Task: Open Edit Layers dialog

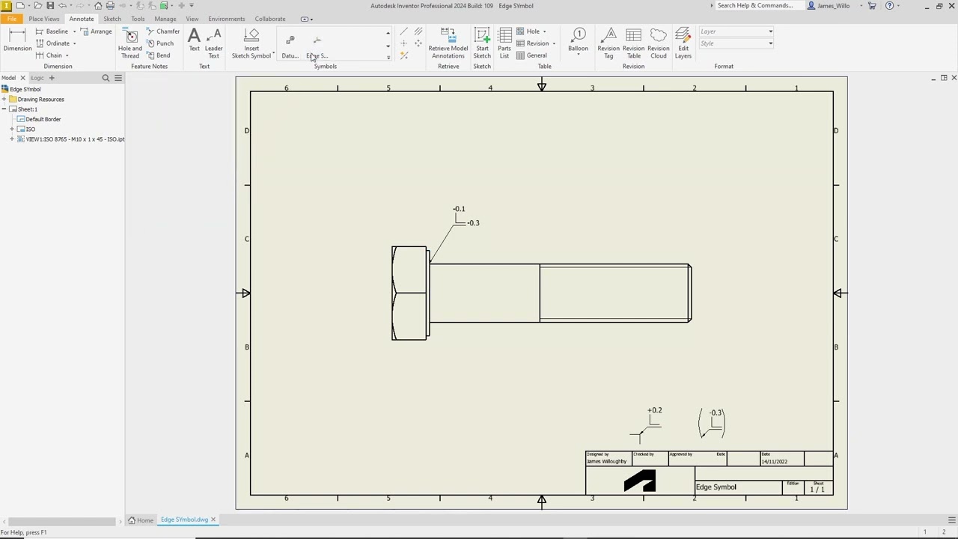Action: (683, 43)
